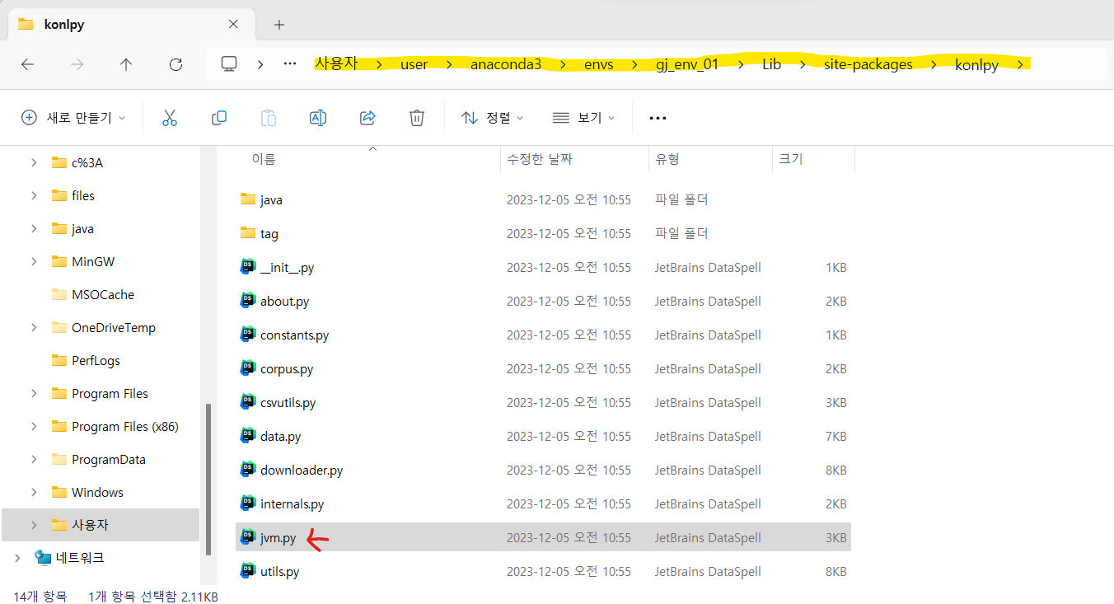Click the PC monitor icon in address bar
The height and width of the screenshot is (604, 1114).
[x=229, y=63]
